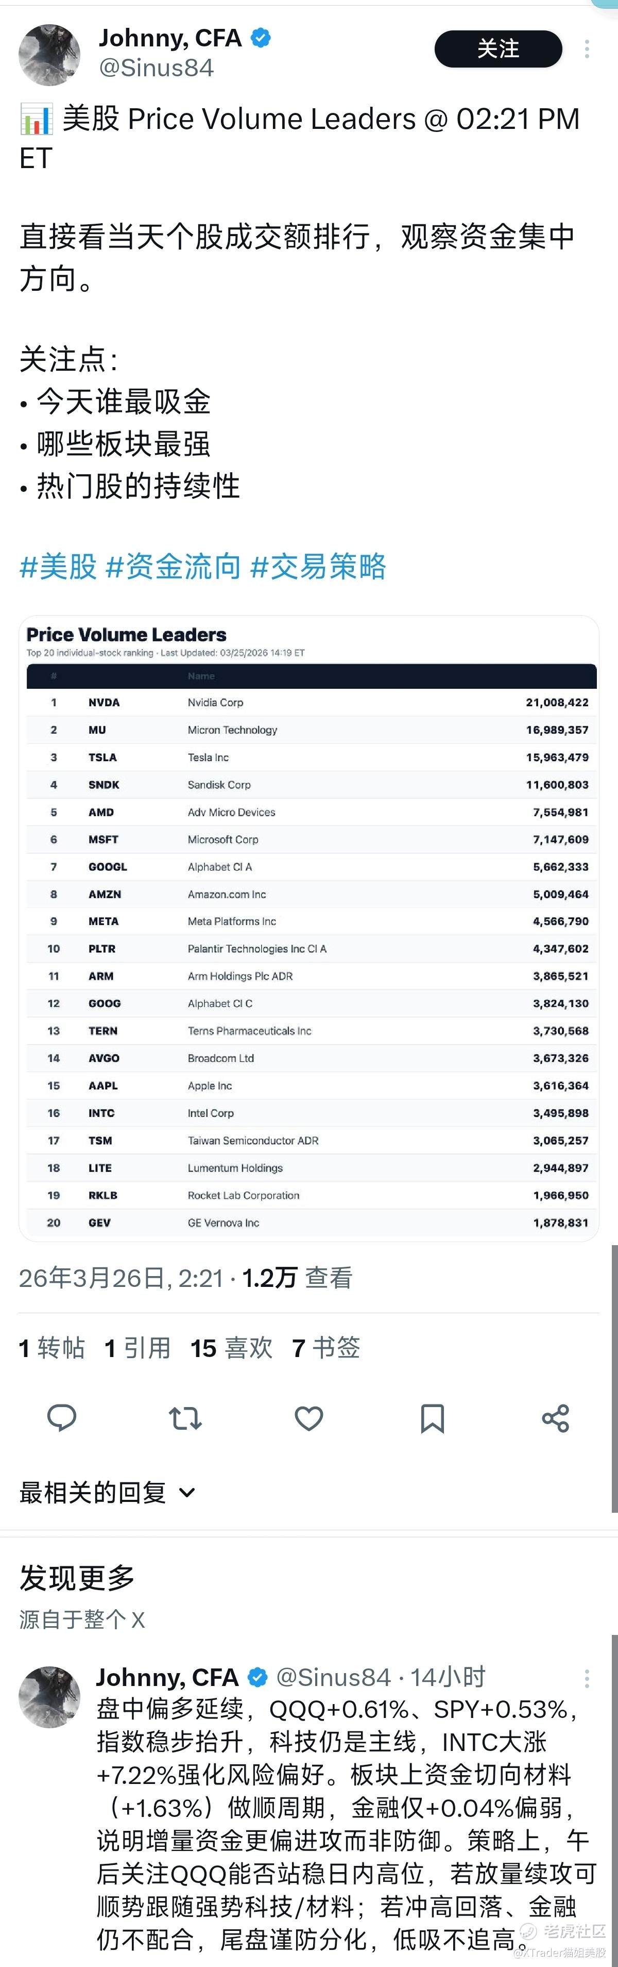The width and height of the screenshot is (618, 1967).
Task: Click blue verified badge beside Johnny, CFA
Action: tap(261, 38)
